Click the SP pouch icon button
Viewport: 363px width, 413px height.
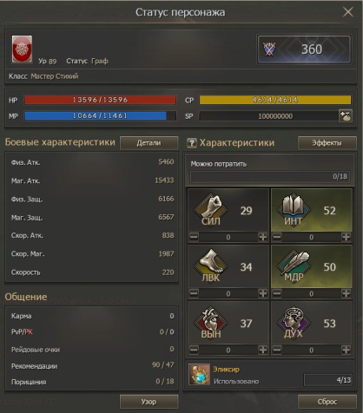(346, 116)
